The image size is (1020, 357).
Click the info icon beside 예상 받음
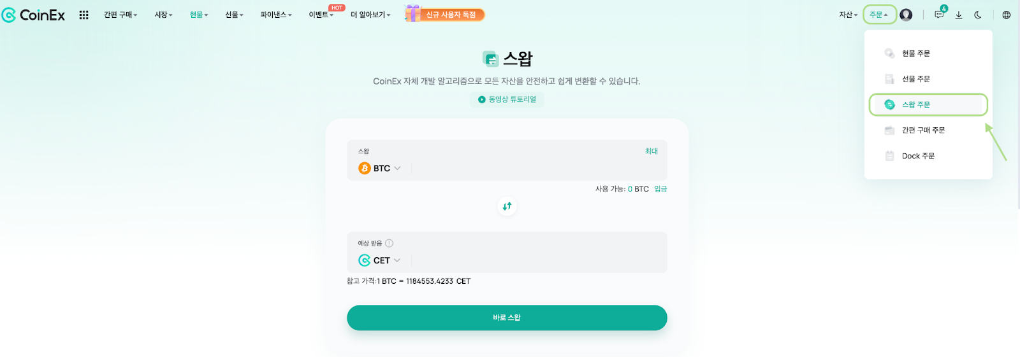point(390,243)
